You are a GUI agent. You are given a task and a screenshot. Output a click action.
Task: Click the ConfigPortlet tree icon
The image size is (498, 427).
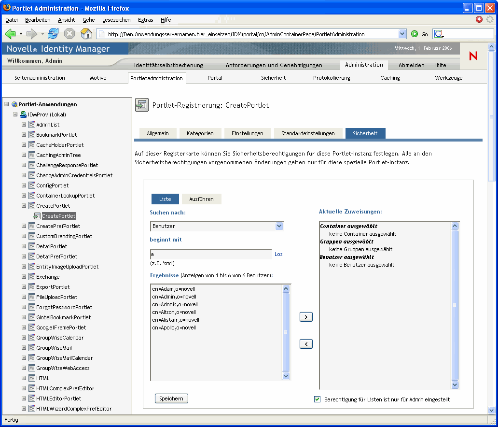coord(31,185)
